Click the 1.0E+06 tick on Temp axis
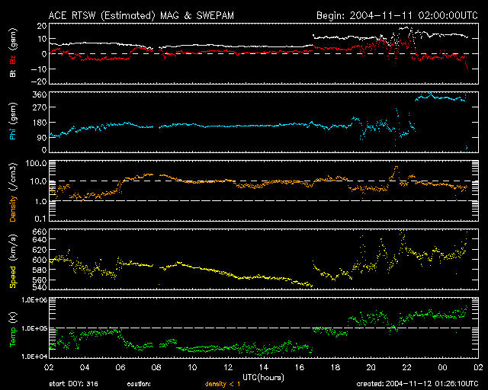Screen dimensions: 488x390 click(x=34, y=300)
